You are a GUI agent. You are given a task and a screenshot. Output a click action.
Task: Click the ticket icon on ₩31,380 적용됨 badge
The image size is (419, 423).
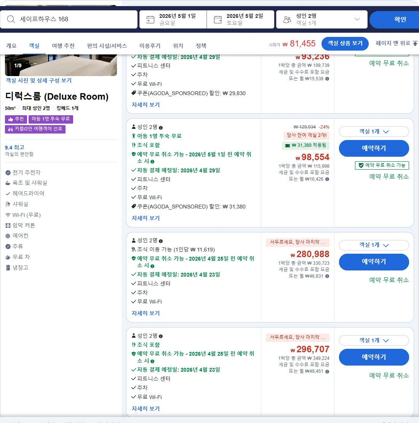coord(288,145)
